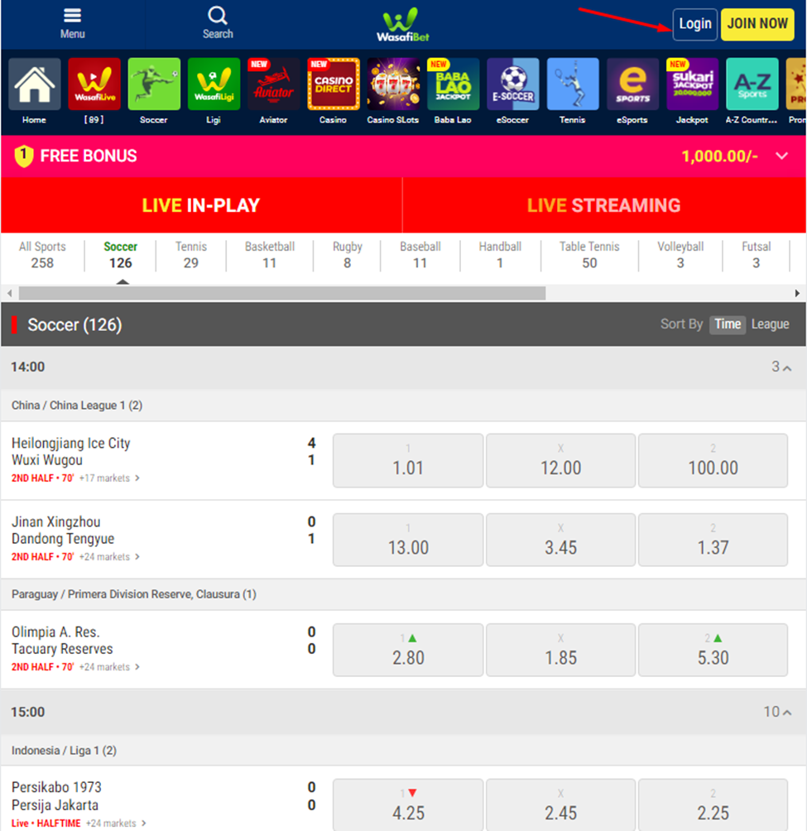
Task: Pick the draw at 1.85 odds
Action: click(560, 650)
